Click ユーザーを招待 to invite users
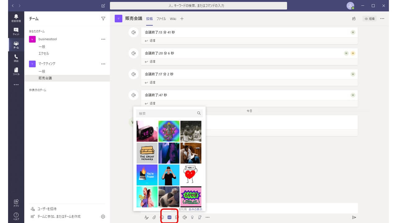 pyautogui.click(x=47, y=209)
